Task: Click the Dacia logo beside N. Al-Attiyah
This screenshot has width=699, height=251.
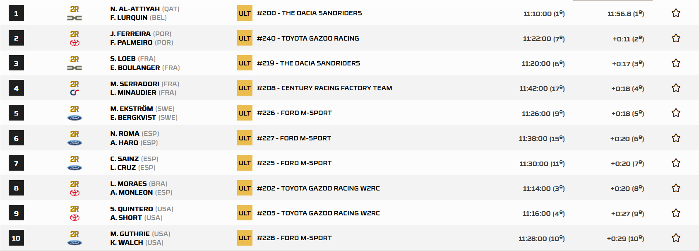Action: click(74, 18)
